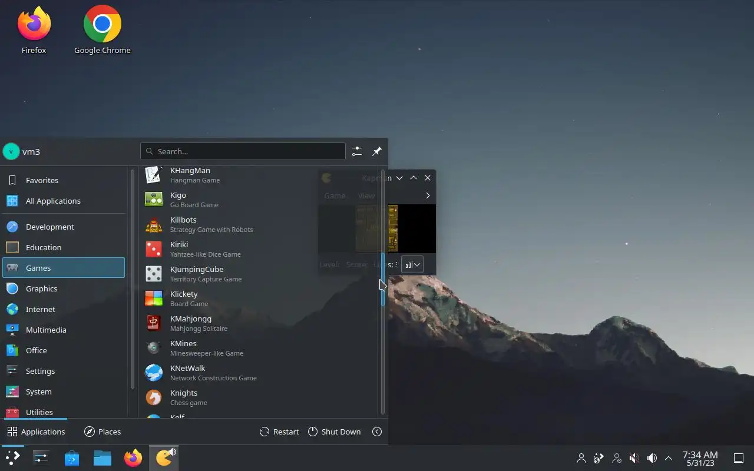This screenshot has height=471, width=754.
Task: Launch Klickety board game
Action: 258,298
